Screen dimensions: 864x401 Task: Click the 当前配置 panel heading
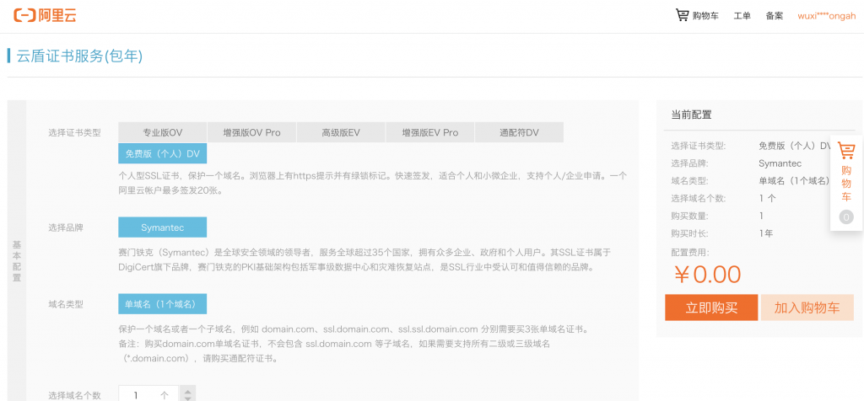[691, 115]
